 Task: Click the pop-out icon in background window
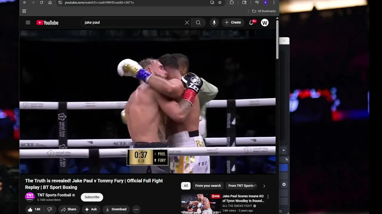[286, 160]
